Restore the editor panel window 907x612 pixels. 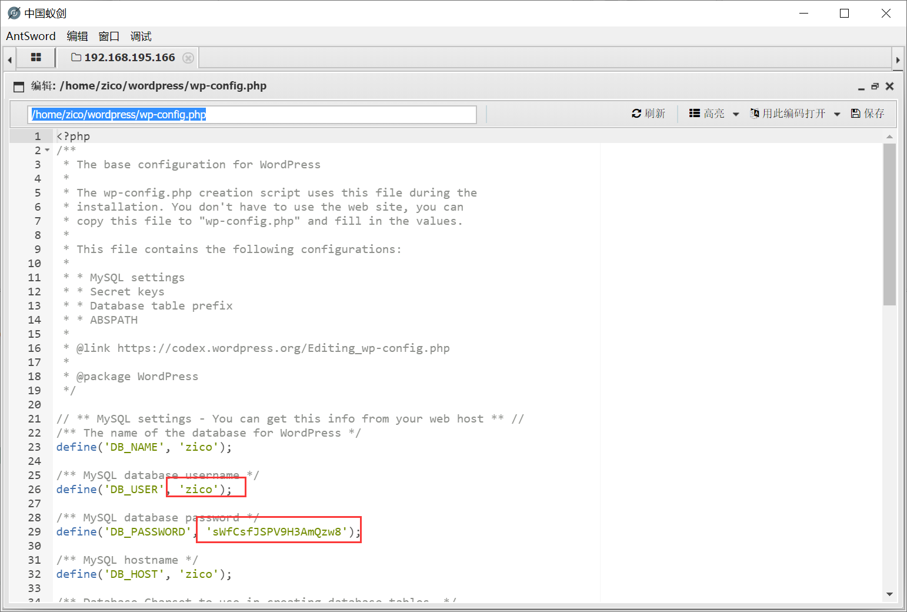[875, 87]
